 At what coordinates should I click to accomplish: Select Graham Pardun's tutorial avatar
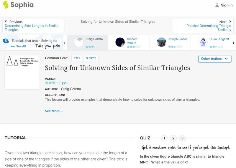(120, 42)
